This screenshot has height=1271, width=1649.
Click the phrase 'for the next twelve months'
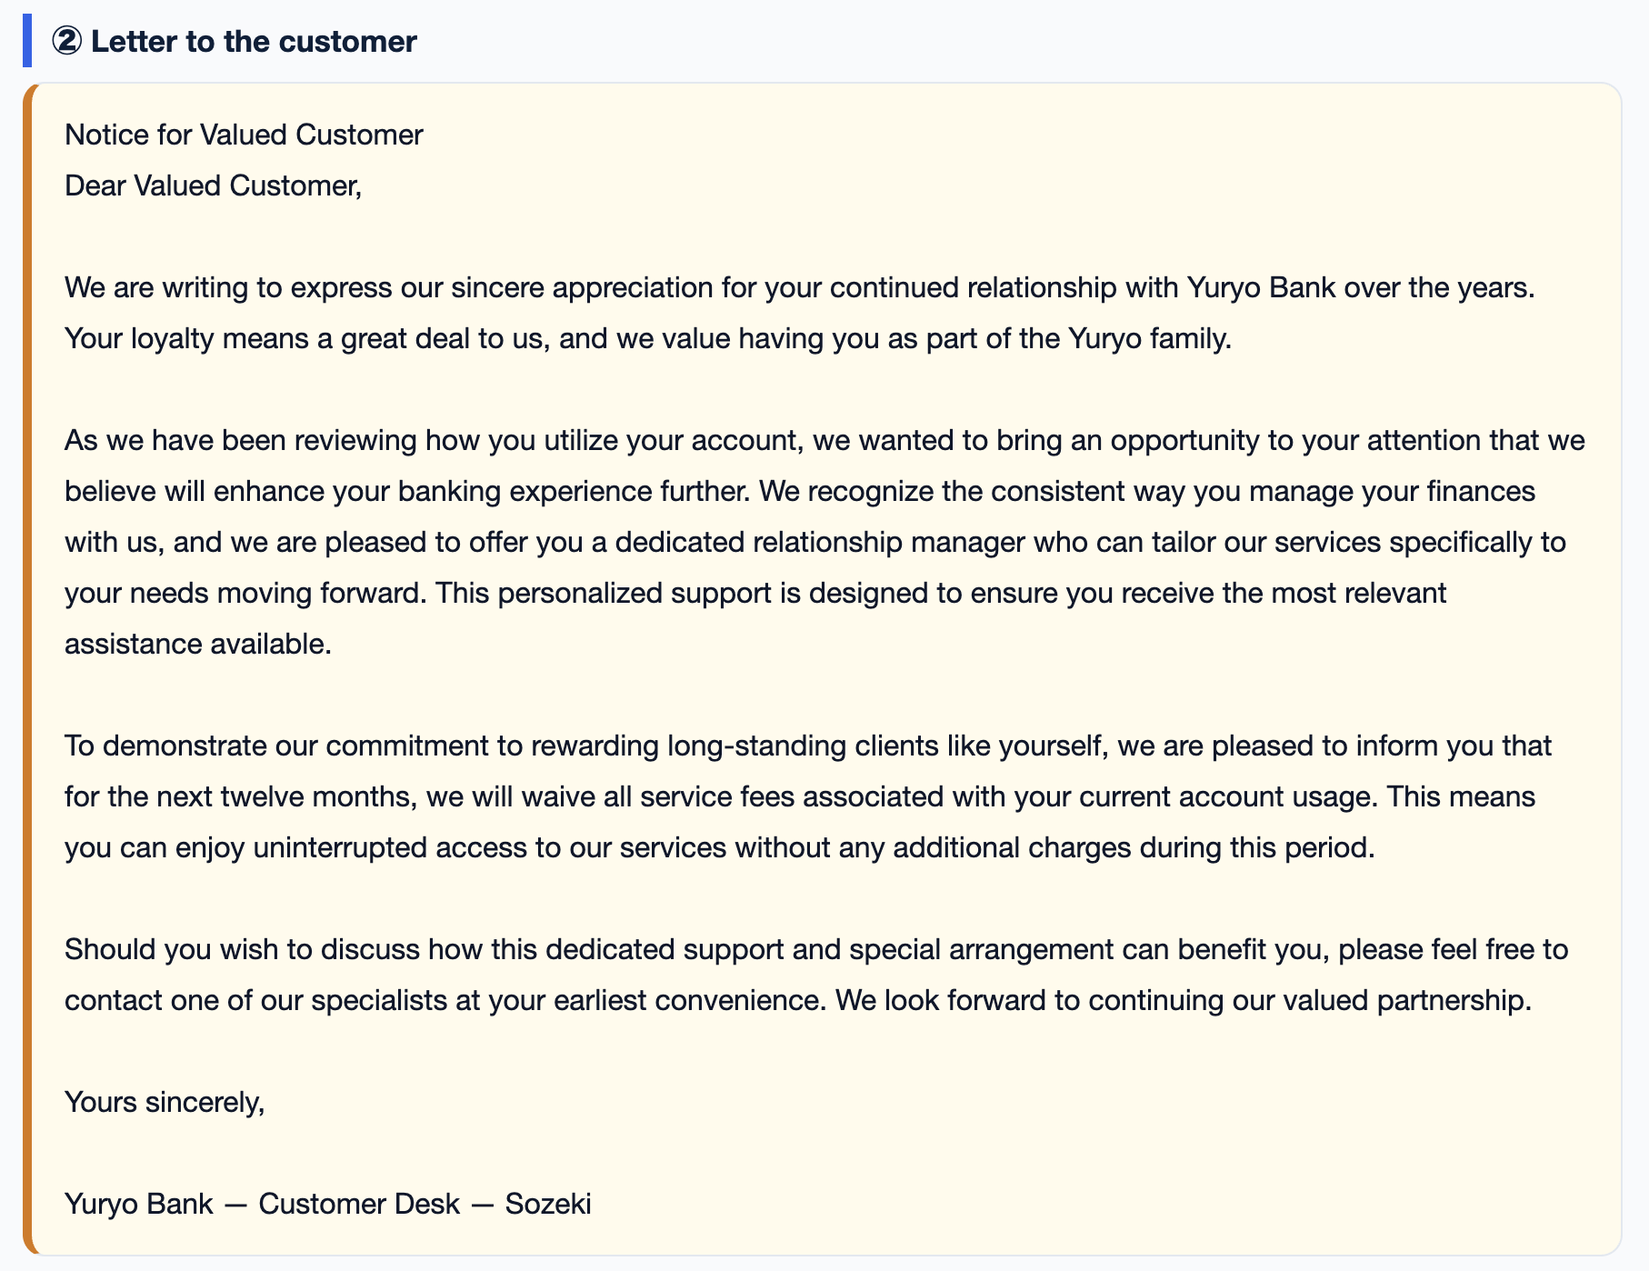tap(241, 796)
